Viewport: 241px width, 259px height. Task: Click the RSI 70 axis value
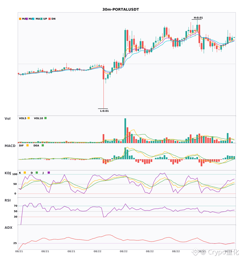point(16,206)
